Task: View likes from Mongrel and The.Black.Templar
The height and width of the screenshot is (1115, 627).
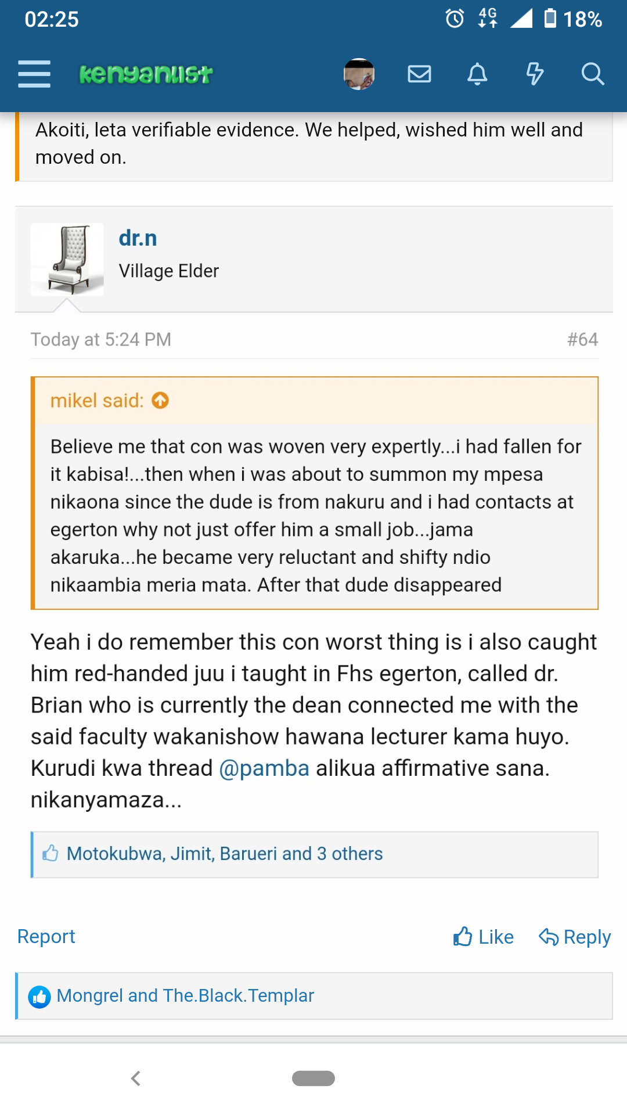Action: 185,996
